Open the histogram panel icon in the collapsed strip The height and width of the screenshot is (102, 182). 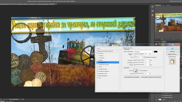(x=152, y=11)
